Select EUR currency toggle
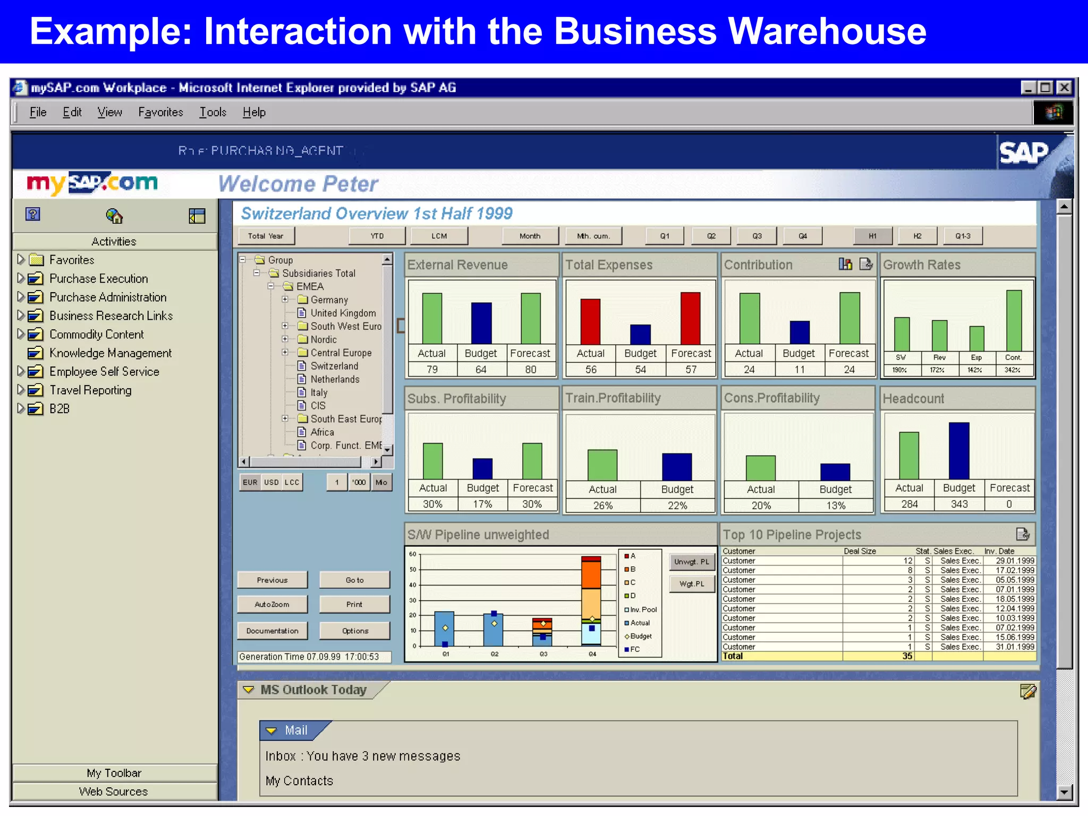This screenshot has width=1088, height=816. (x=250, y=482)
